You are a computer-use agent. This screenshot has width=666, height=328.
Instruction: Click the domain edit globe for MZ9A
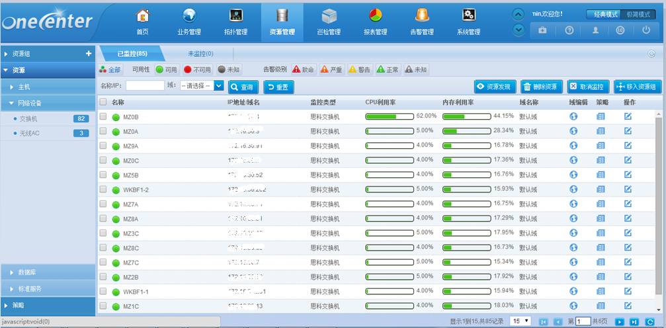[573, 145]
